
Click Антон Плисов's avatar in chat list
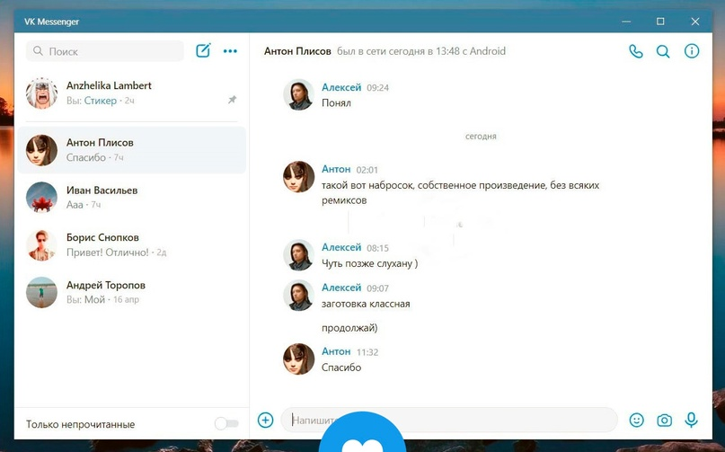click(x=41, y=150)
